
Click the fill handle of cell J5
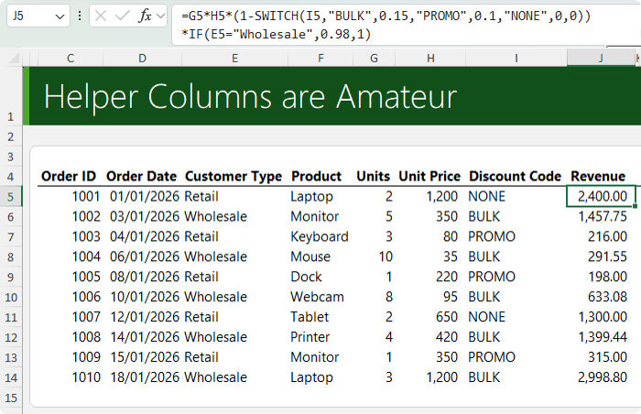point(635,206)
